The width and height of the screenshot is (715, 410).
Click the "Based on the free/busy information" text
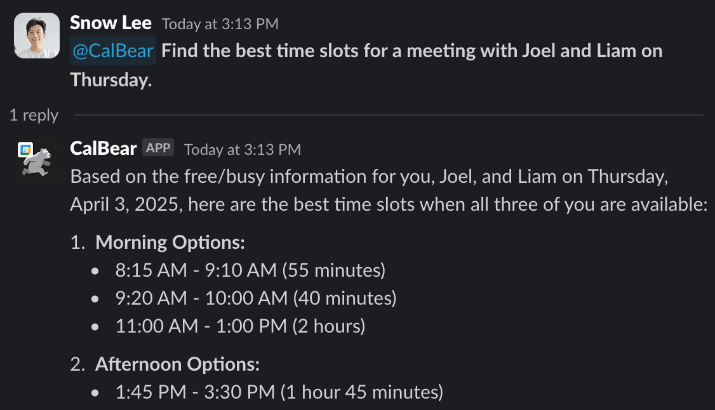coord(241,176)
